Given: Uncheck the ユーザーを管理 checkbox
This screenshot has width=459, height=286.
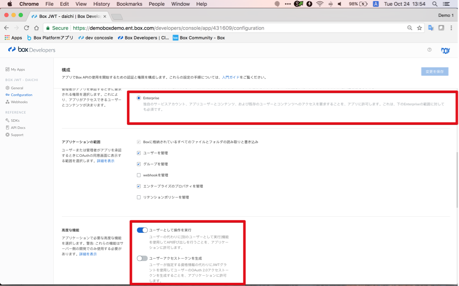Looking at the screenshot, I should point(139,153).
